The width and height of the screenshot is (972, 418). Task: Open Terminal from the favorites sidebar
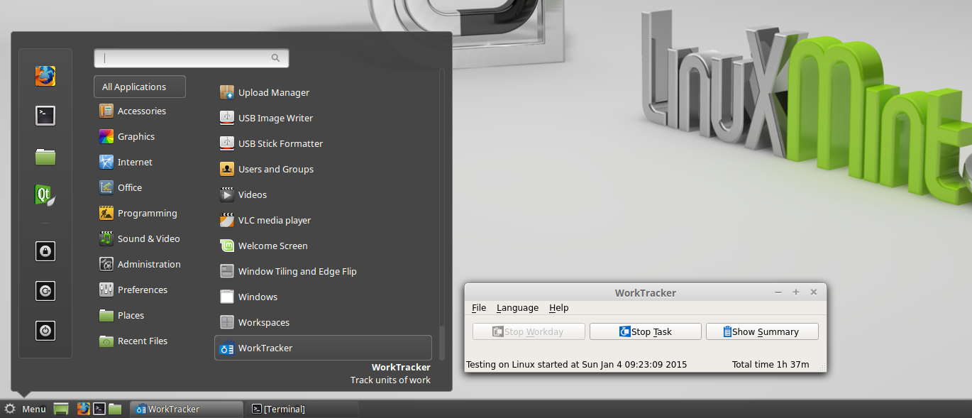pyautogui.click(x=45, y=115)
